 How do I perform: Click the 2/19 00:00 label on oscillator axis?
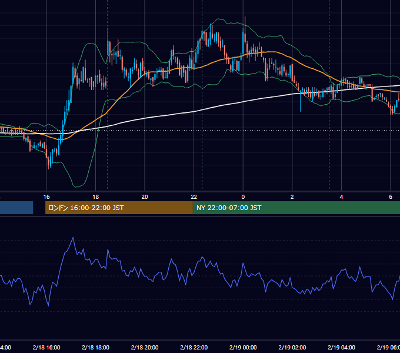click(x=243, y=347)
